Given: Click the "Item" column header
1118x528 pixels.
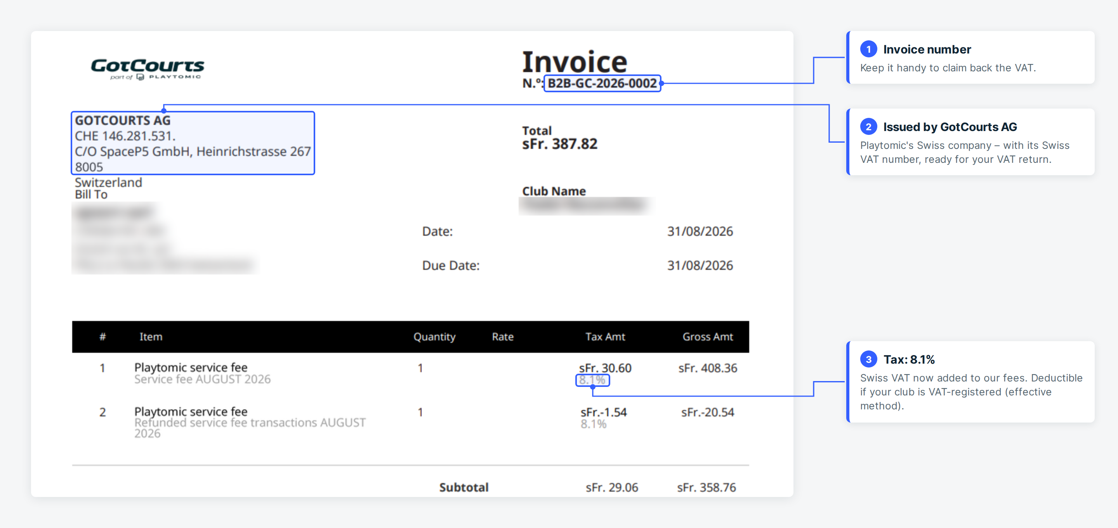Looking at the screenshot, I should [x=151, y=337].
